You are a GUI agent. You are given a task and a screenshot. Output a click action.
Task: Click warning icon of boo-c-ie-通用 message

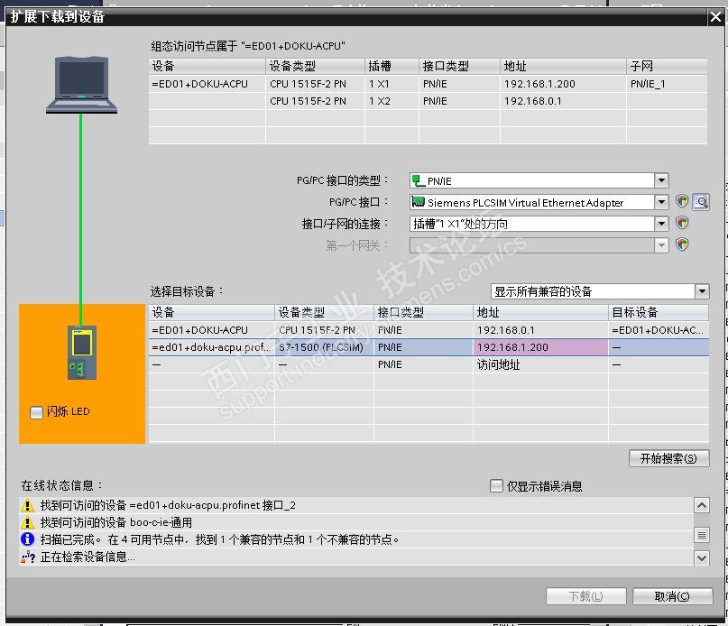28,522
